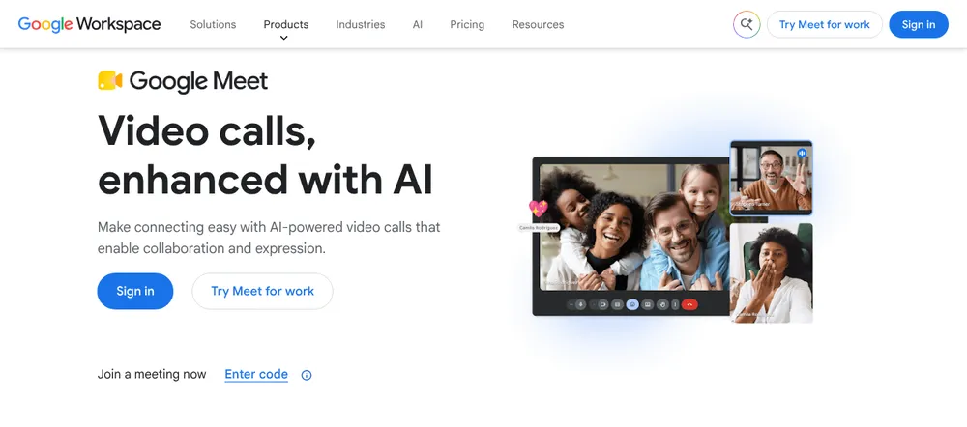Image resolution: width=967 pixels, height=427 pixels.
Task: Open the Resources menu
Action: point(538,25)
